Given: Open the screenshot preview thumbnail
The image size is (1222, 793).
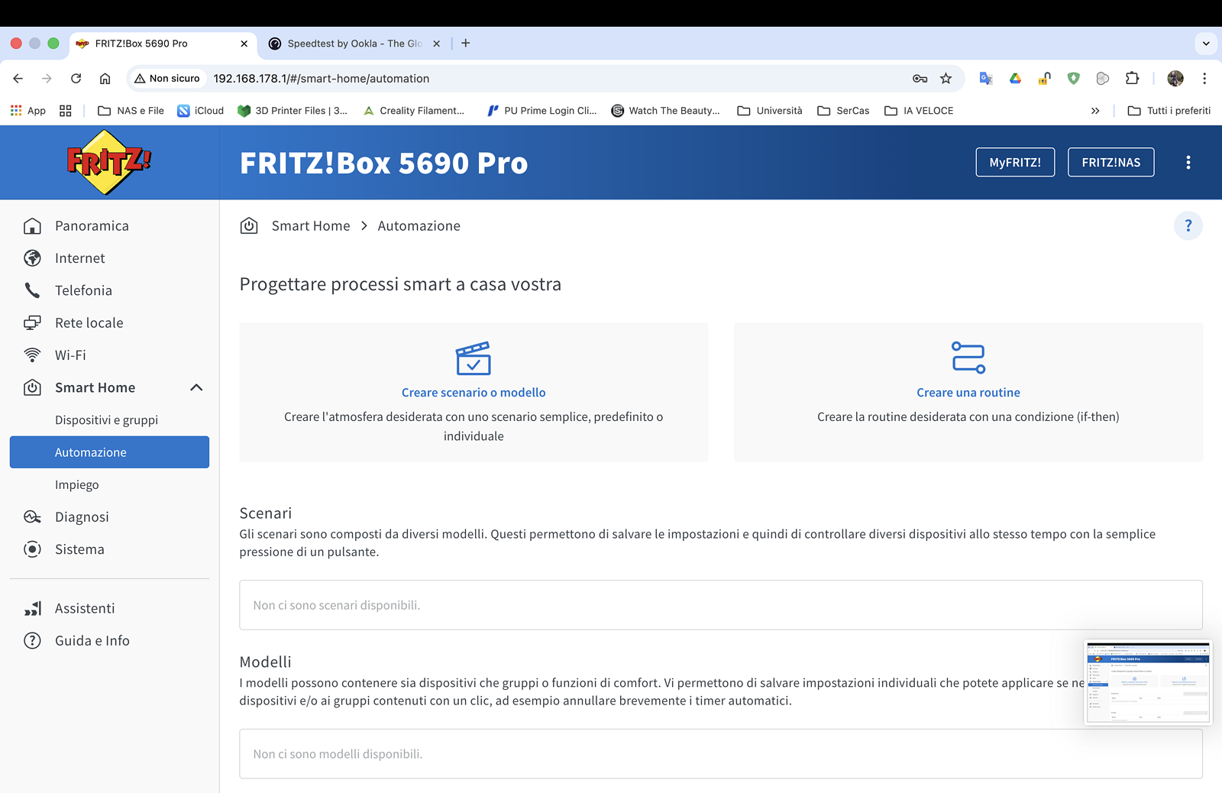Looking at the screenshot, I should 1148,682.
